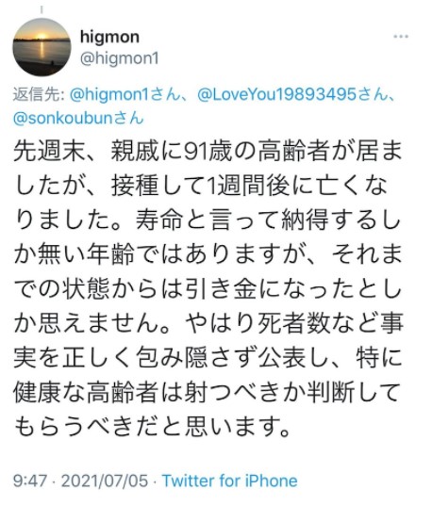Click the tweet line starting with したが、接種して1週間後

(201, 186)
